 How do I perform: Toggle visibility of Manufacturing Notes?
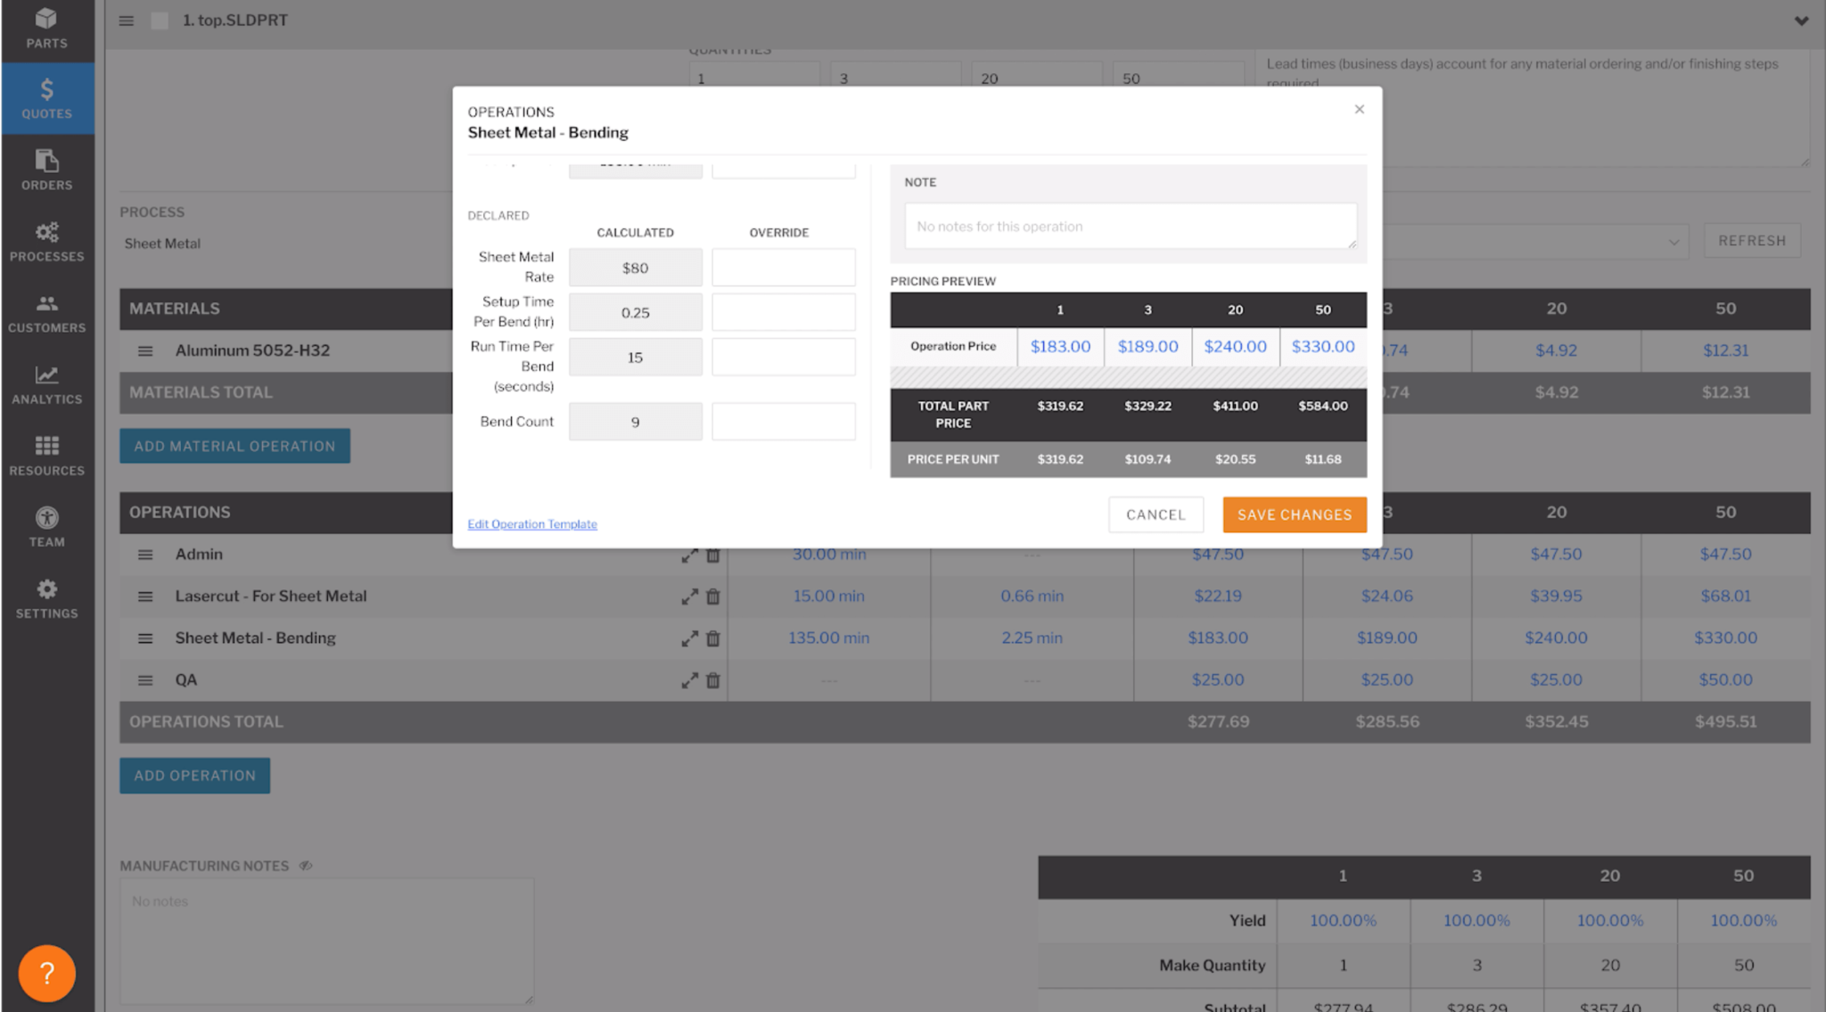[306, 865]
